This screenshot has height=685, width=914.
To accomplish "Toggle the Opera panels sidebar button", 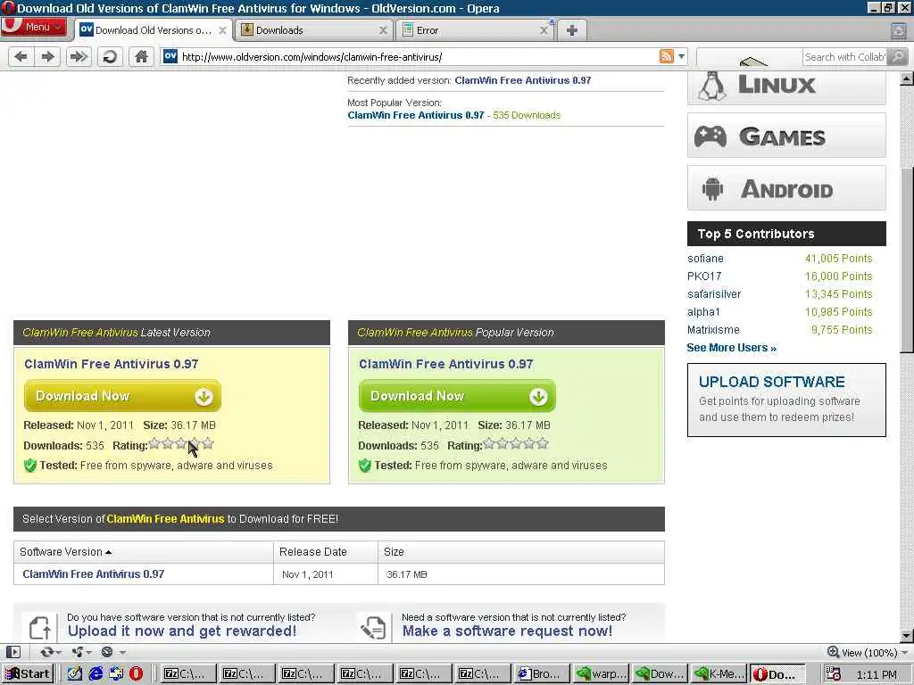I will point(13,652).
